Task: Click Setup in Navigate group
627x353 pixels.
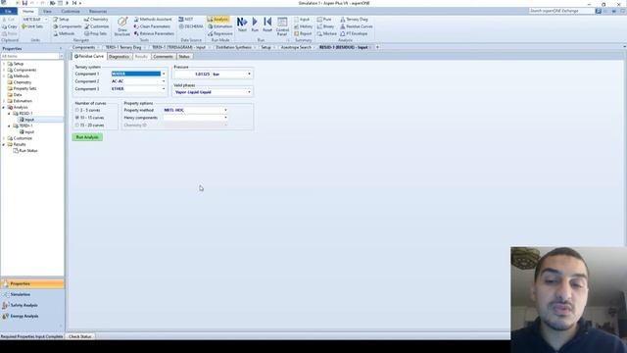Action: coord(61,20)
